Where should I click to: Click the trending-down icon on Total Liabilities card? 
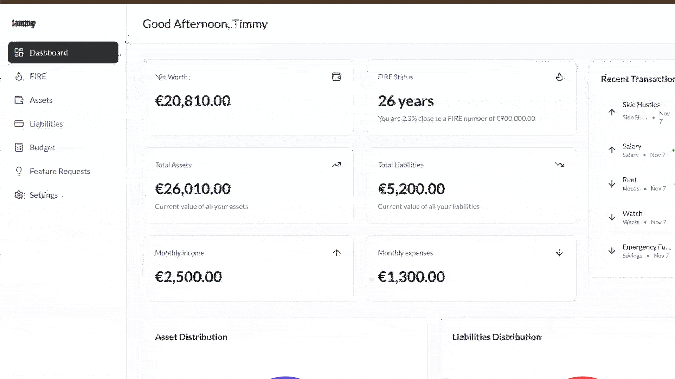[x=560, y=165]
